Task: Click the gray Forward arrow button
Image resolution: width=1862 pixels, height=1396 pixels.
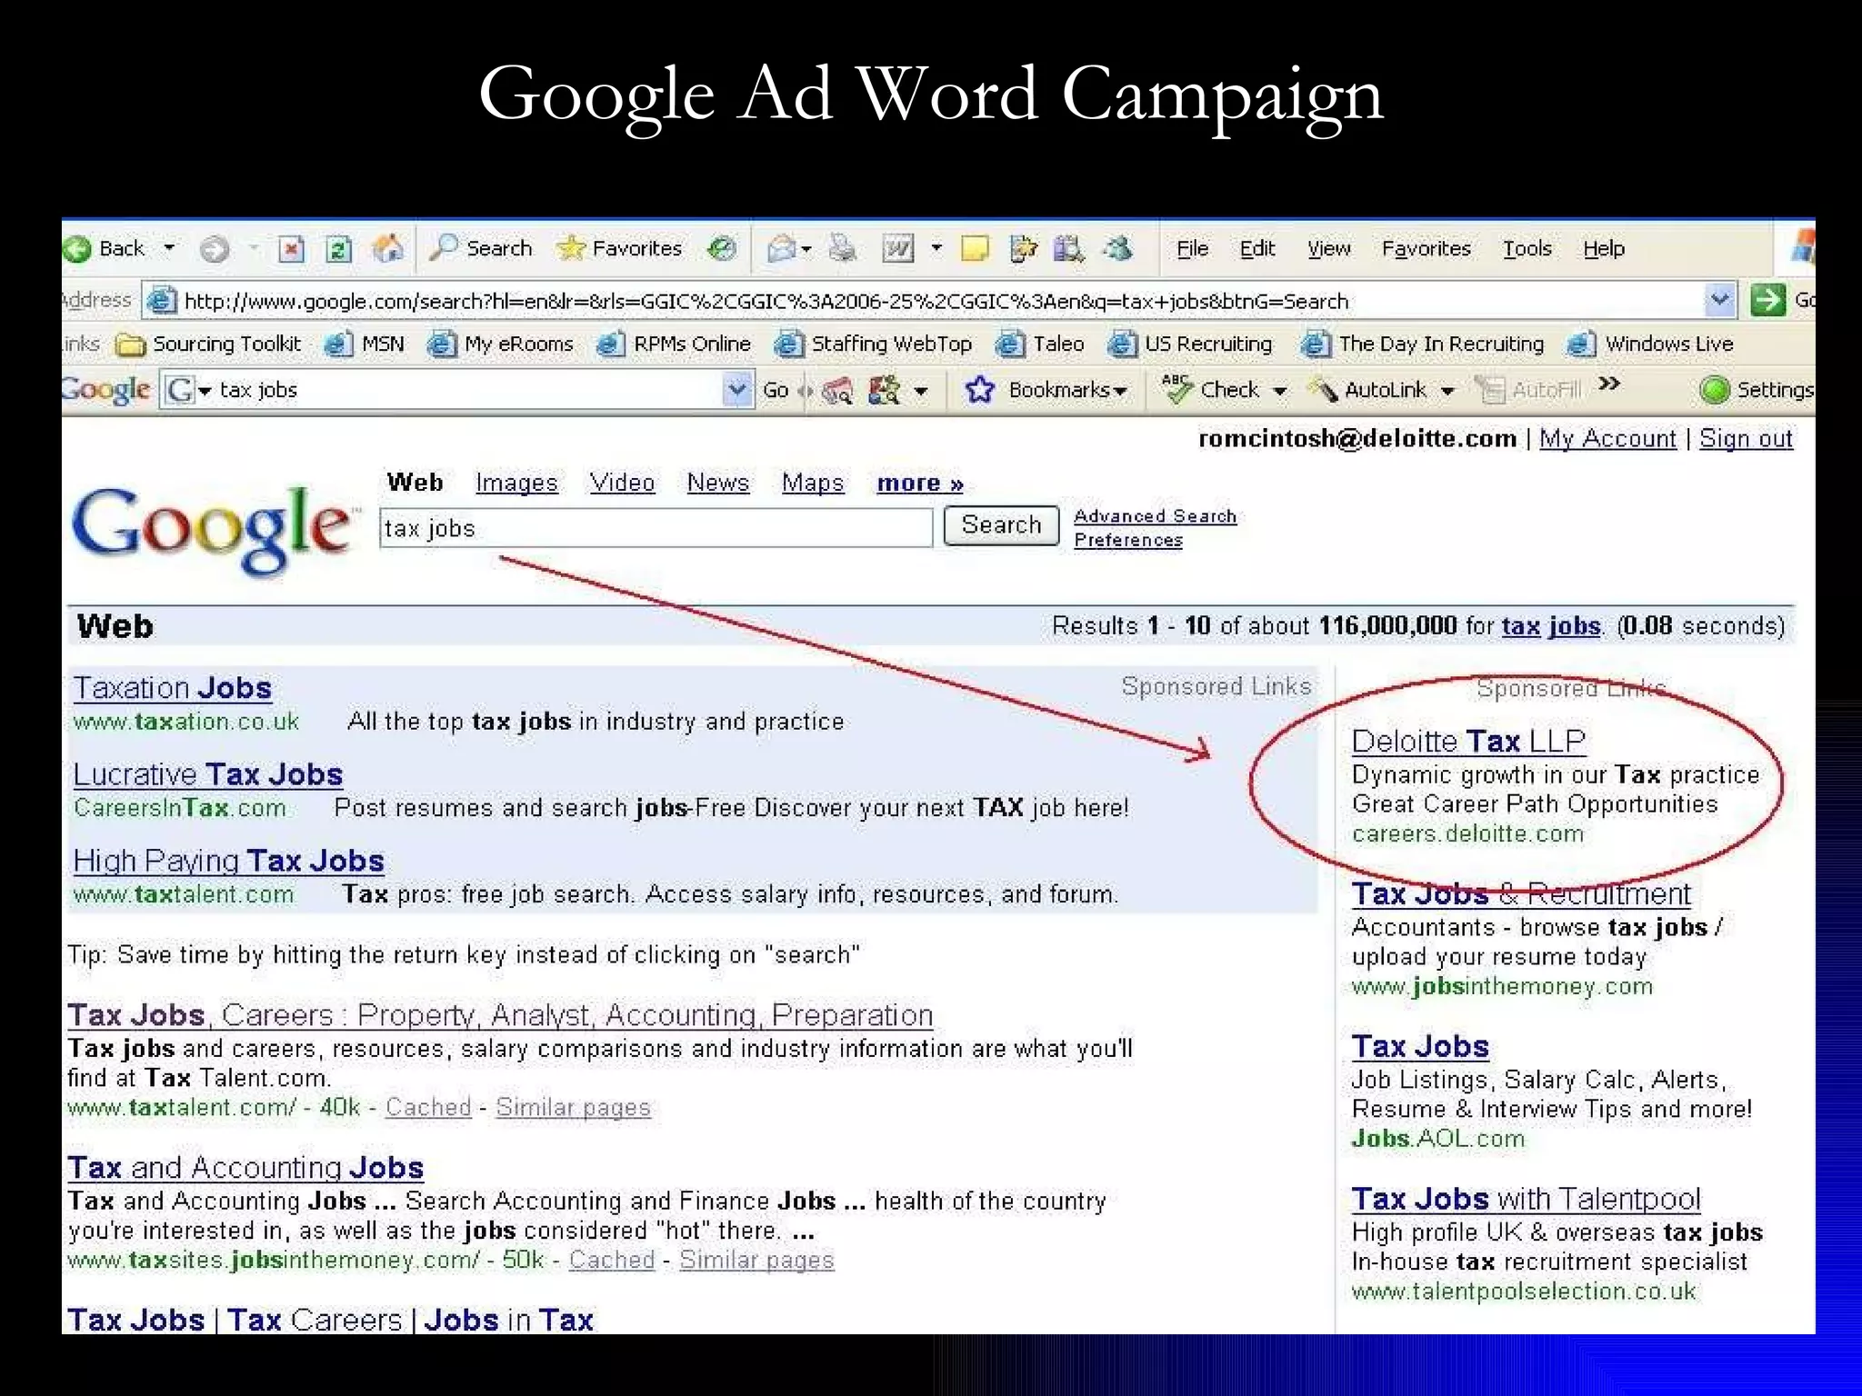Action: coord(215,249)
